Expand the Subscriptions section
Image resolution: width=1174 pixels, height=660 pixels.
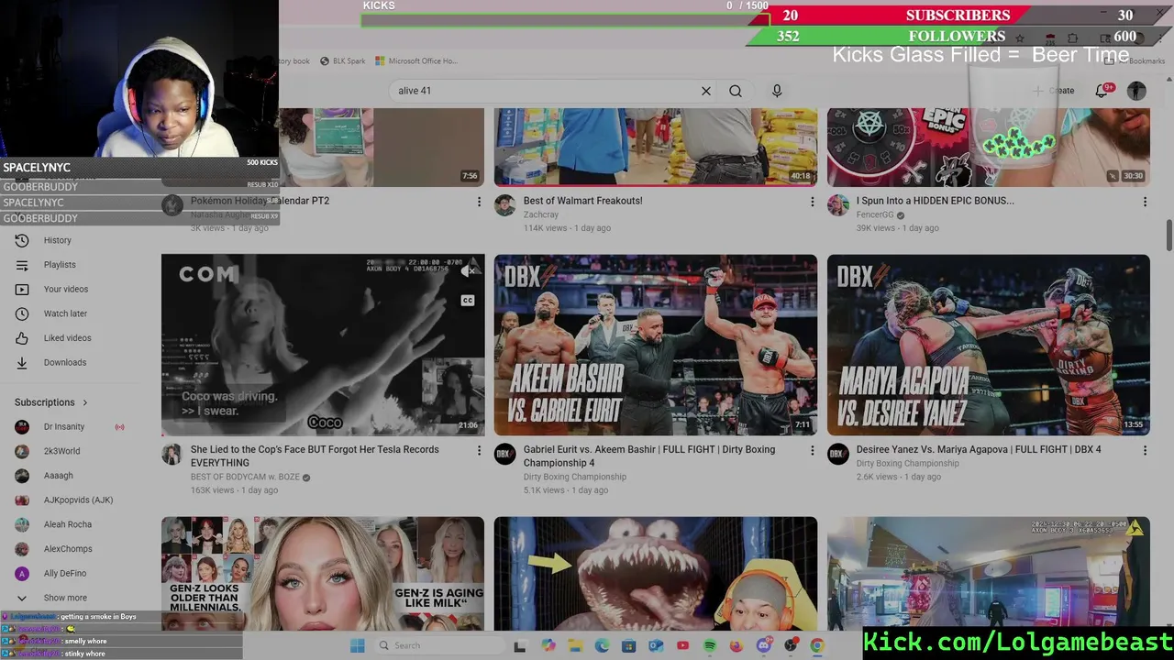[x=51, y=402]
